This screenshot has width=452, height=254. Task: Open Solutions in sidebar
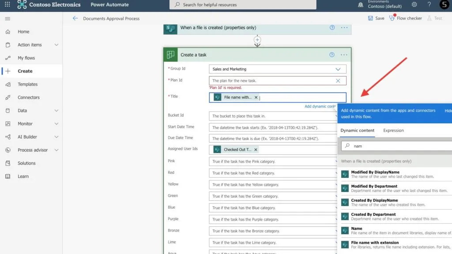click(x=26, y=163)
